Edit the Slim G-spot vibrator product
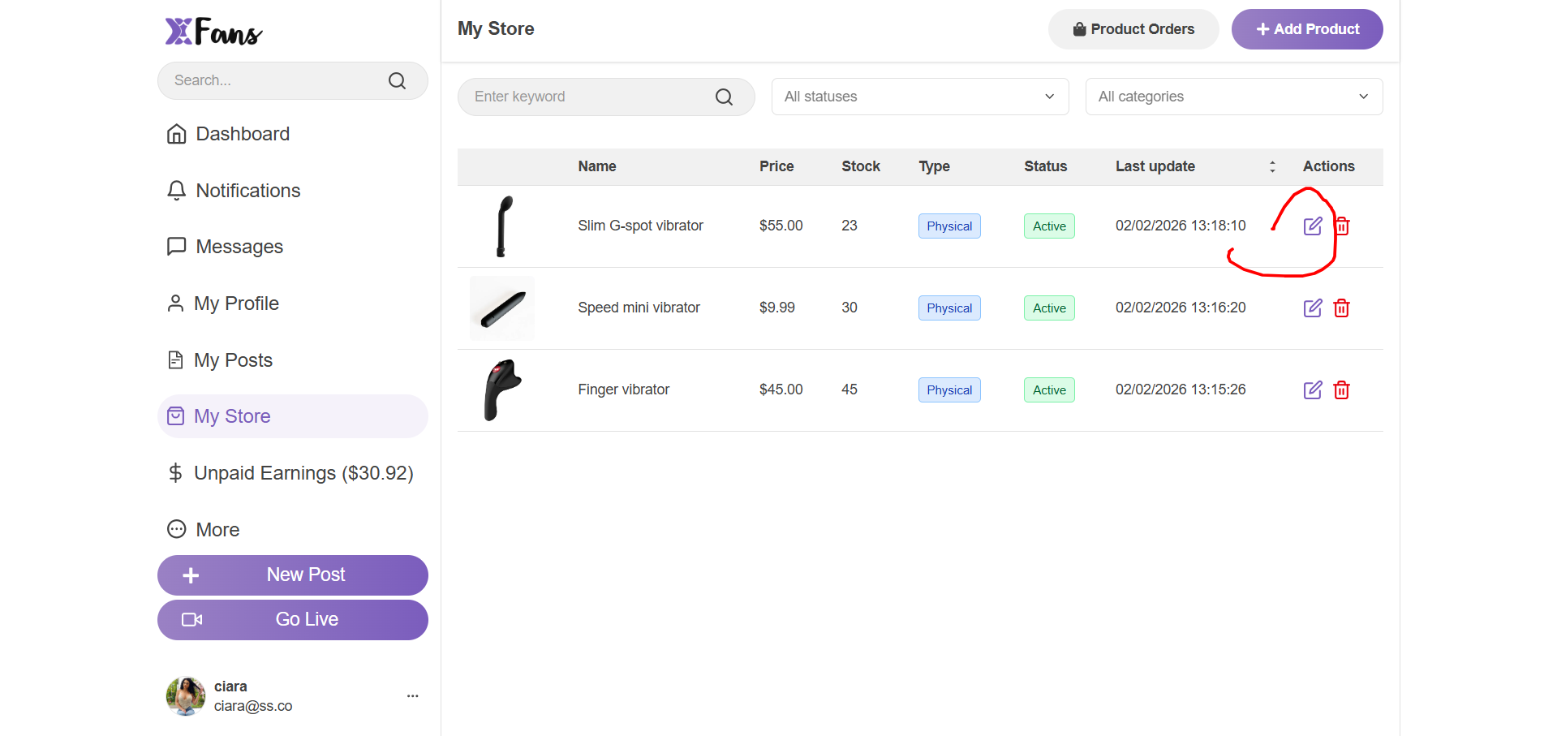 (1312, 226)
